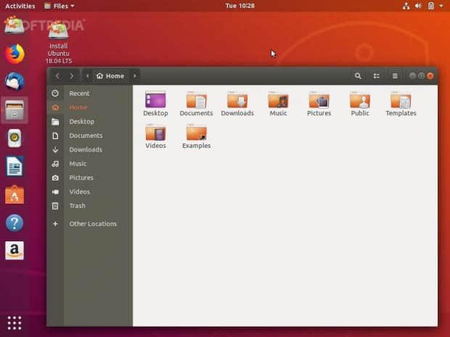This screenshot has width=450, height=337.
Task: Open Ubuntu Software from the dock
Action: tap(15, 194)
